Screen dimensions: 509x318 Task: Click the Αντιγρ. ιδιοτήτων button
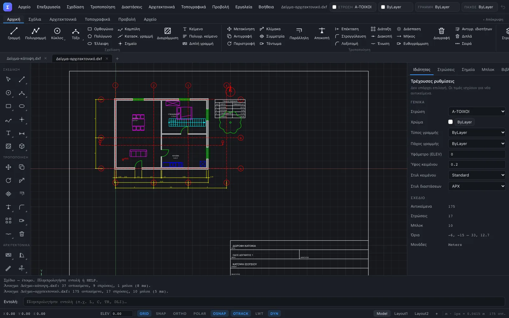474,29
